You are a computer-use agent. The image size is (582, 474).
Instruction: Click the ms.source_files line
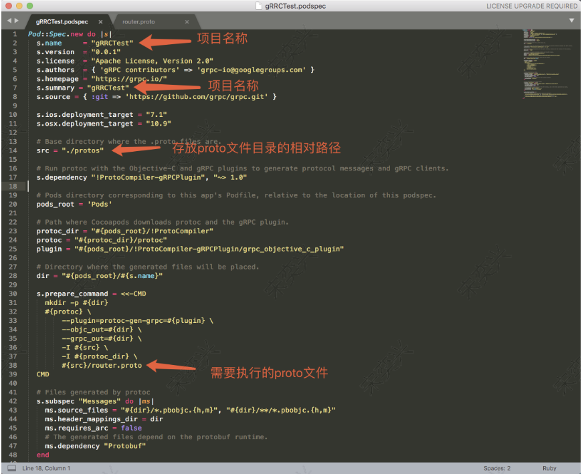[190, 410]
